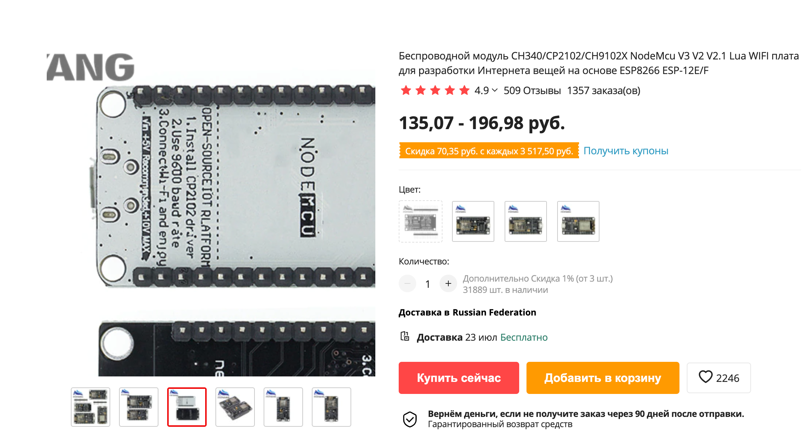Click the heart wishlist icon
Viewport: 812px width, 445px height.
point(705,377)
